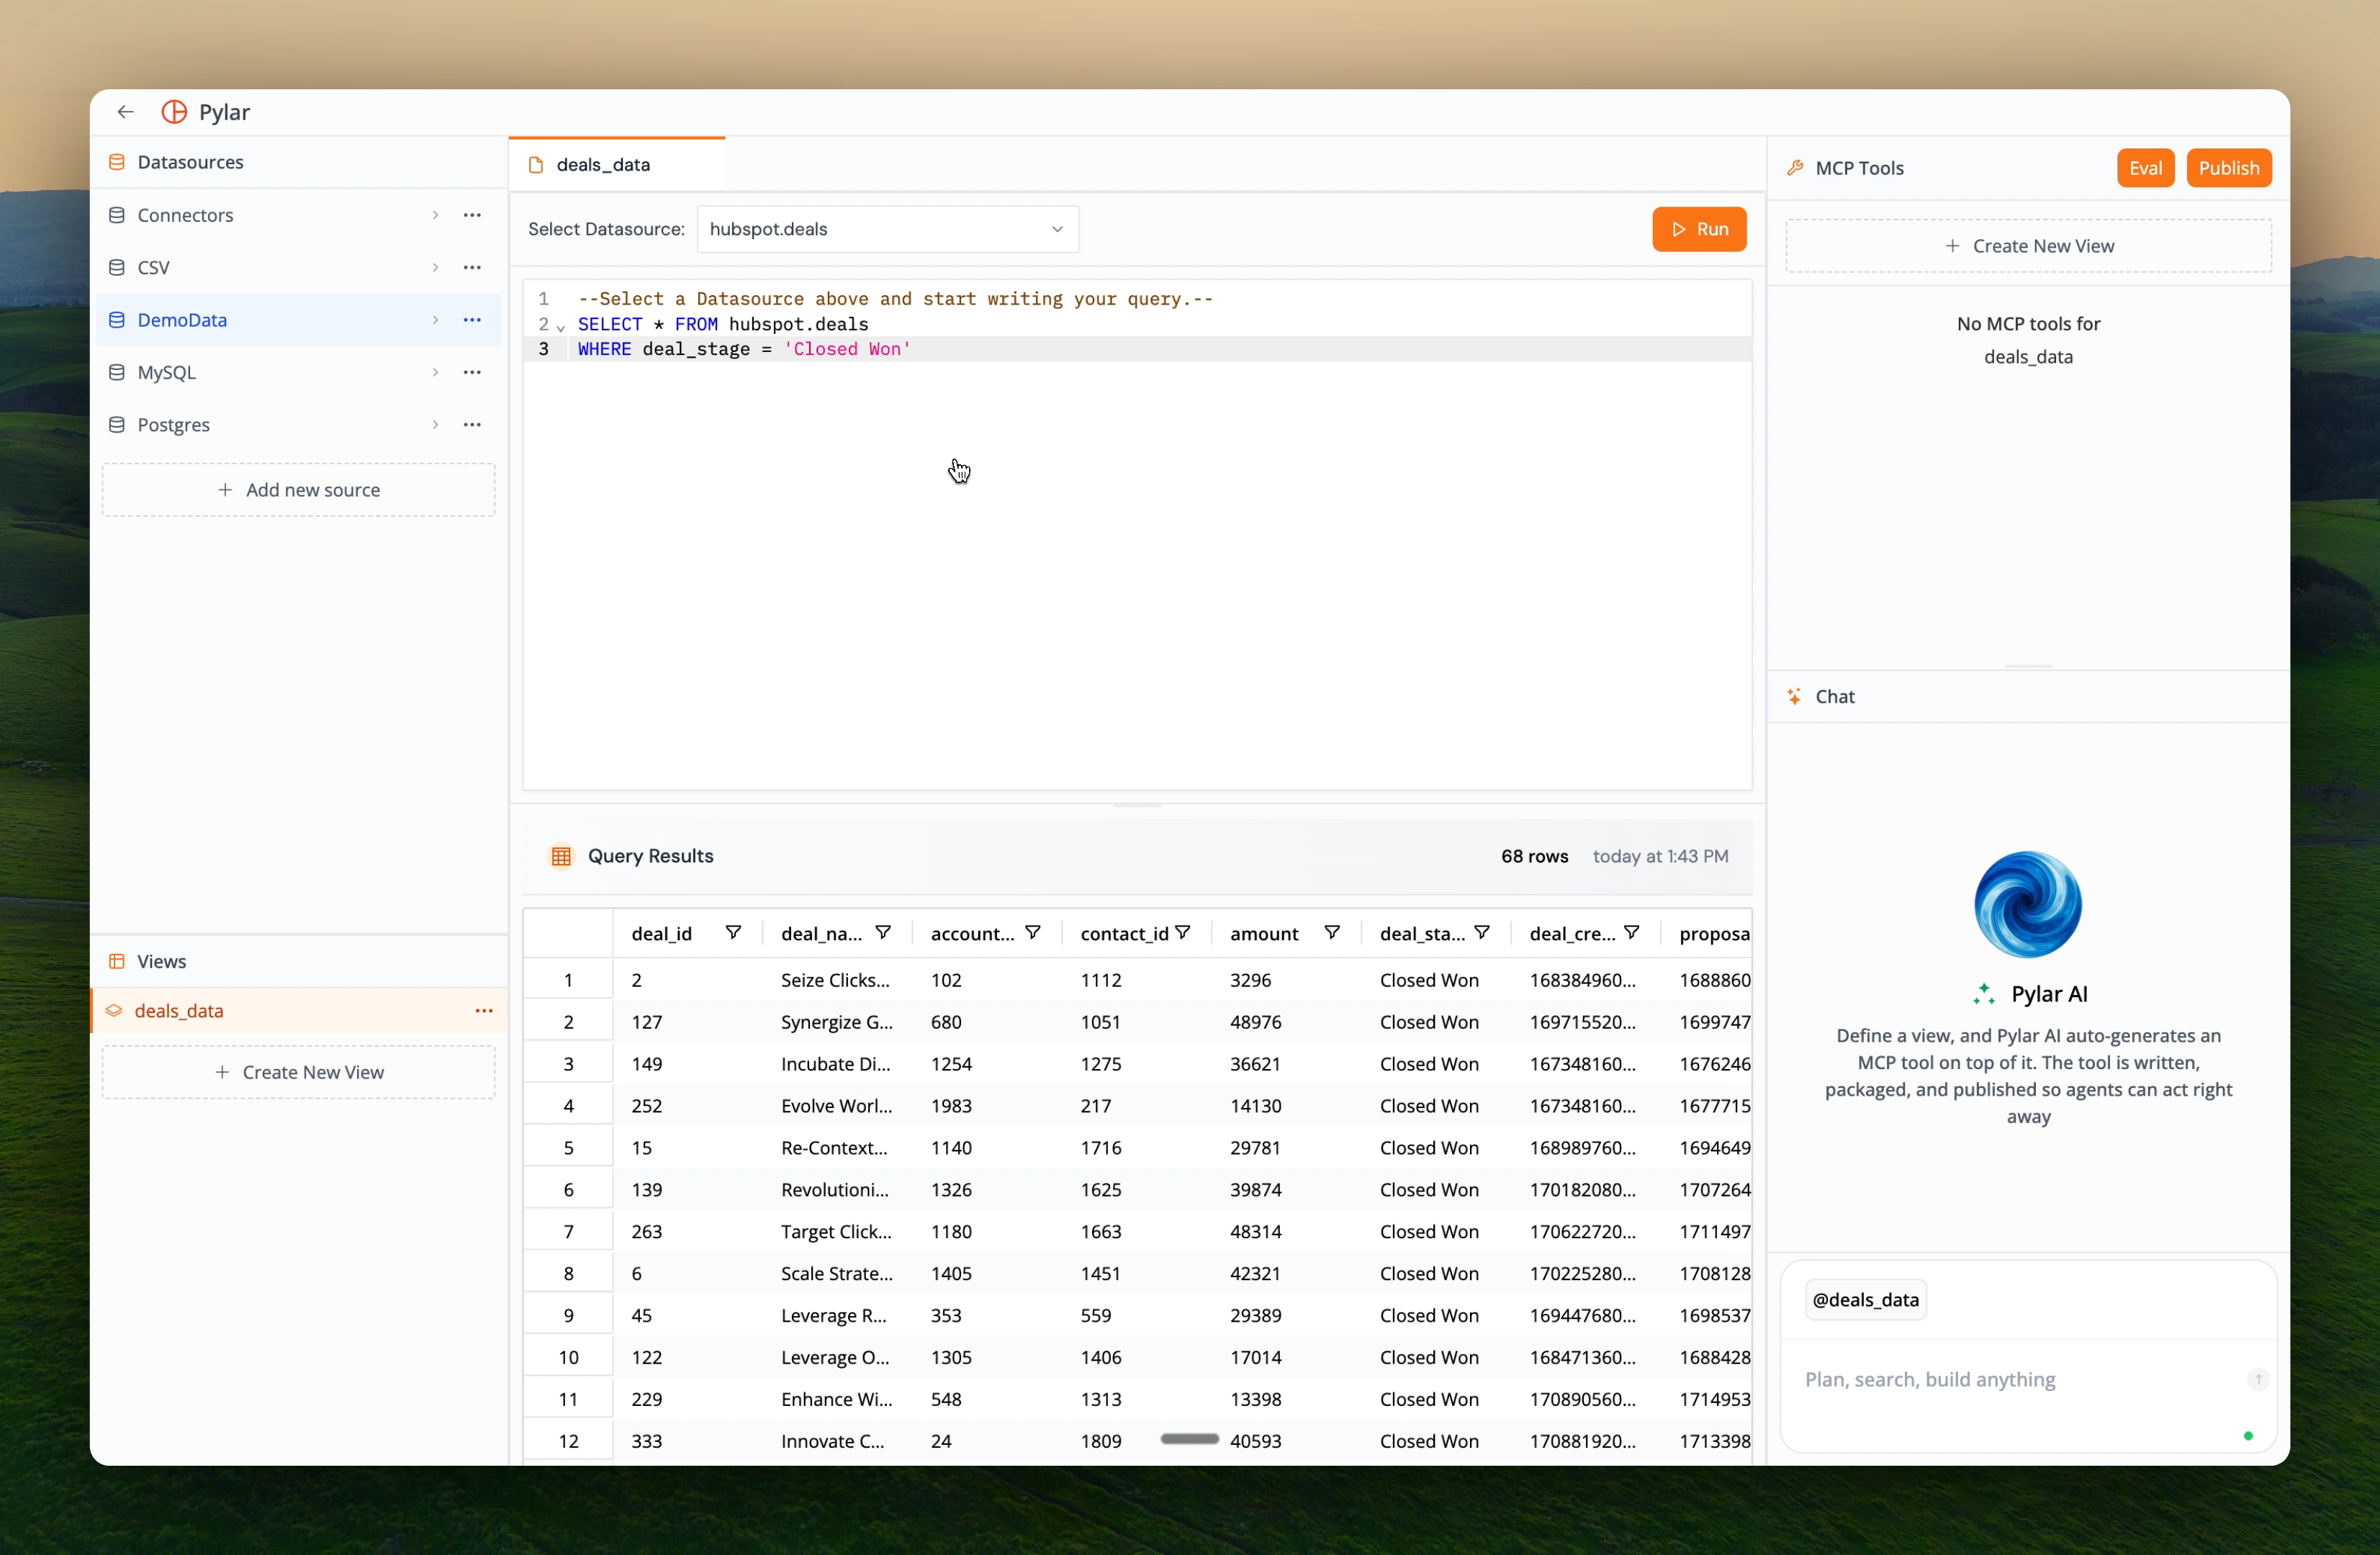2380x1555 pixels.
Task: Publish the MCP tool
Action: [2230, 167]
